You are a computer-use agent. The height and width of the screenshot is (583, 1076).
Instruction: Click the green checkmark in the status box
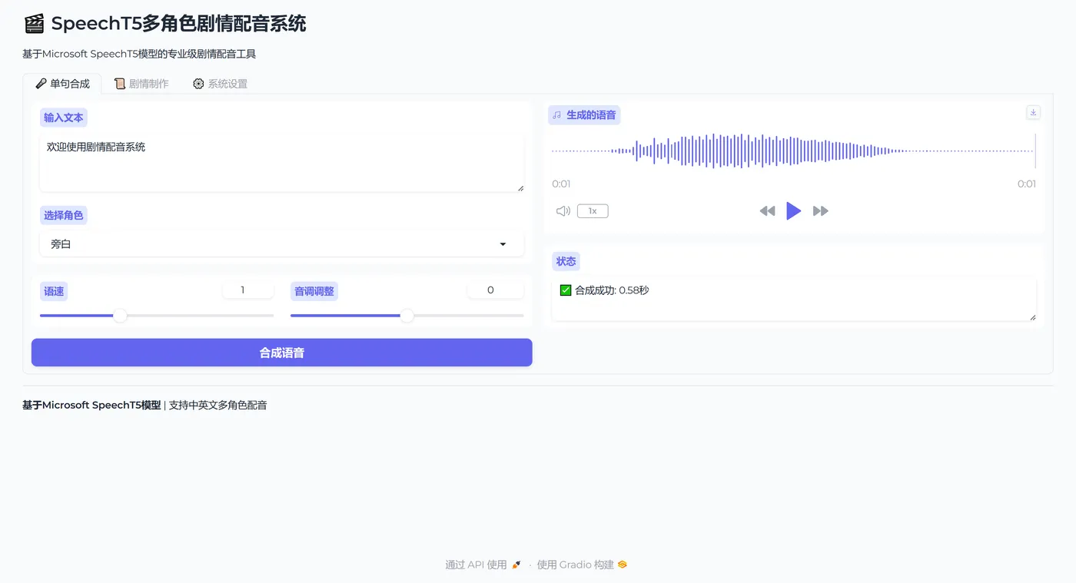pyautogui.click(x=563, y=290)
